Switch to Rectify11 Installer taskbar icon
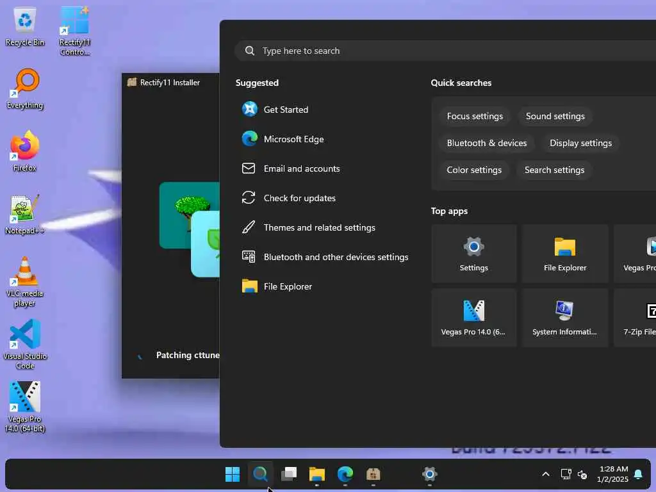Screen dimensions: 656x492 (x=373, y=474)
